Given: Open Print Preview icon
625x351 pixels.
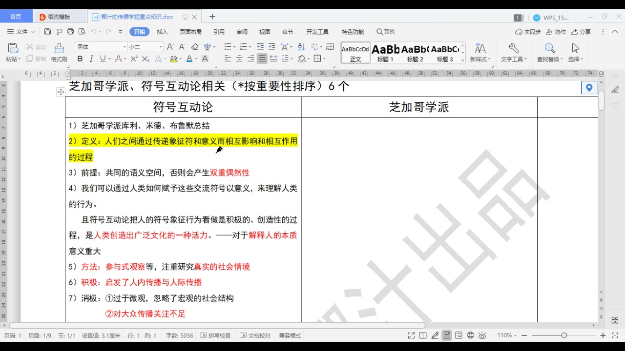Looking at the screenshot, I should pos(82,32).
